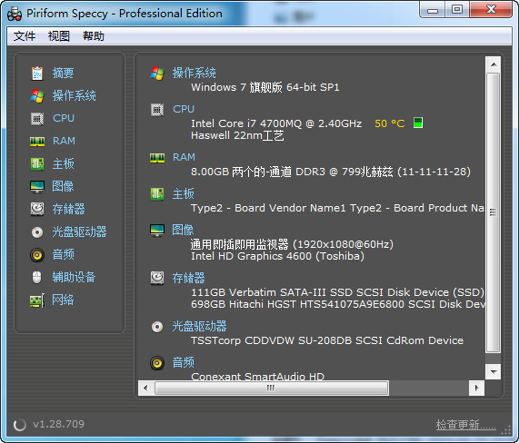Click the 图像 monitor icon in sidebar
The image size is (519, 443).
37,187
